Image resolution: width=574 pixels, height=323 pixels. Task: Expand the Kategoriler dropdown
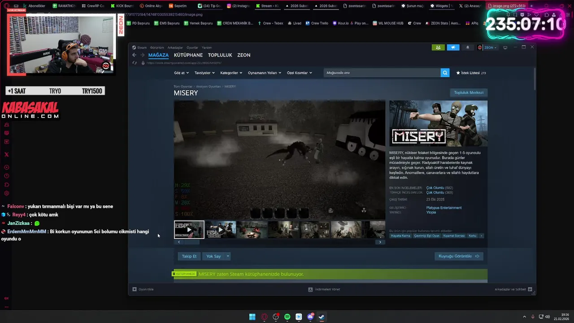[231, 73]
